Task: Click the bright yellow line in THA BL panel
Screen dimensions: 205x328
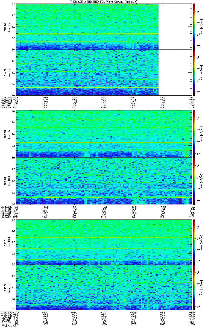Action: pyautogui.click(x=87, y=34)
